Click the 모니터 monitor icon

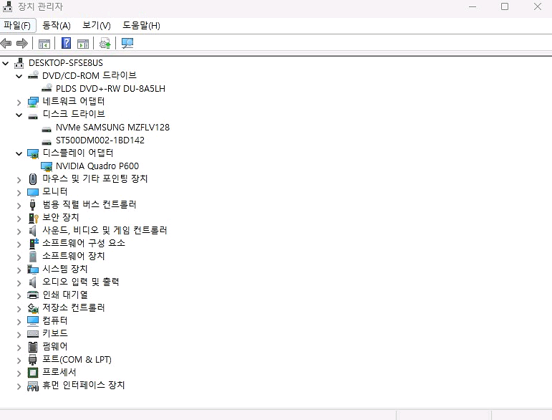pos(33,192)
